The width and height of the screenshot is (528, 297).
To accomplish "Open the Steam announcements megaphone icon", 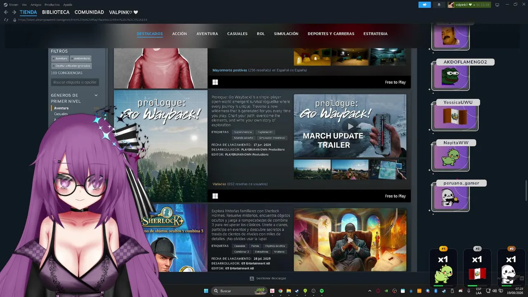I will 424,5.
